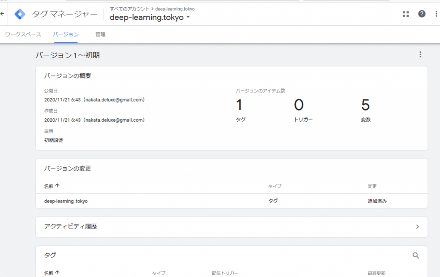This screenshot has width=440, height=277.
Task: Click the deep-learning.tokyo breadcrumb link
Action: point(175,9)
